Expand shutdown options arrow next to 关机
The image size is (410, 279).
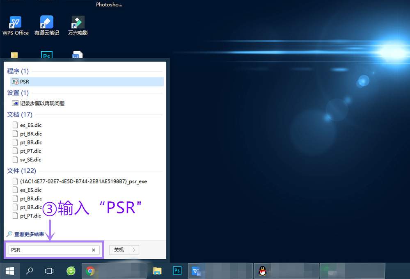(134, 250)
